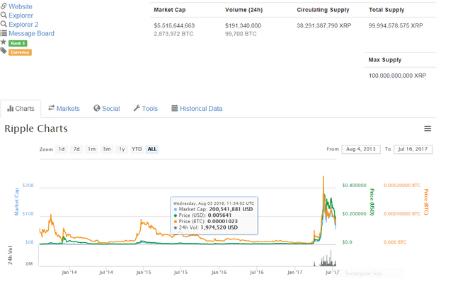The height and width of the screenshot is (286, 453).
Task: Click the Market Cap axis label
Action: click(16, 201)
